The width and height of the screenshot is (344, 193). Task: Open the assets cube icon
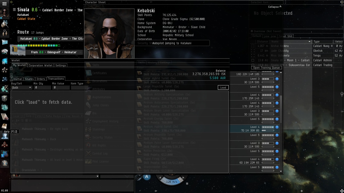(5, 98)
